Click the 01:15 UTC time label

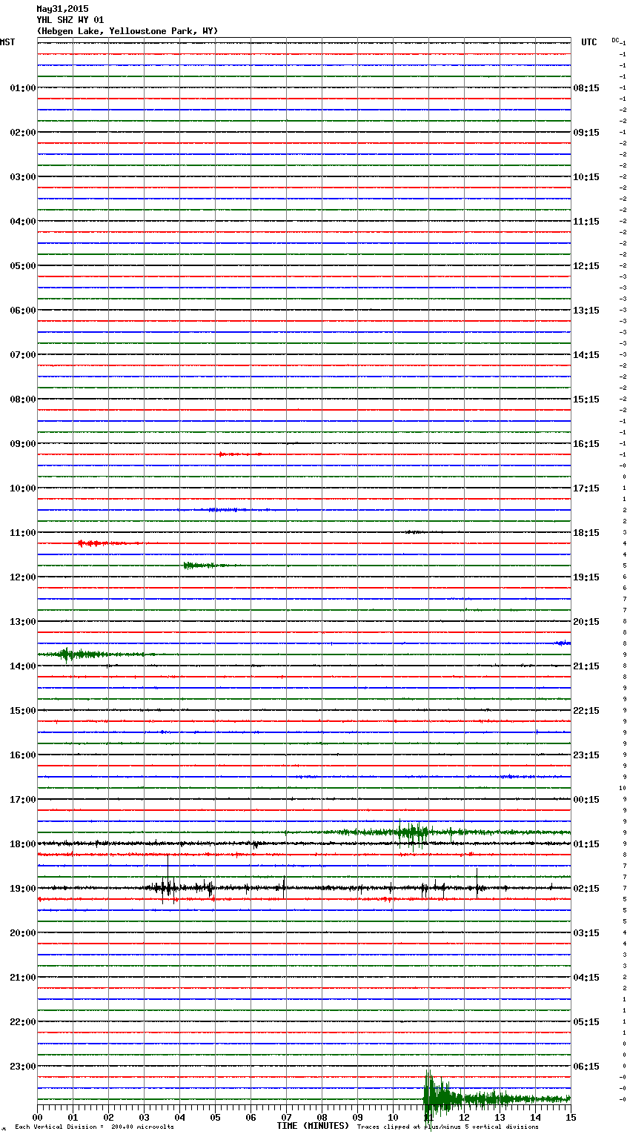coord(586,844)
